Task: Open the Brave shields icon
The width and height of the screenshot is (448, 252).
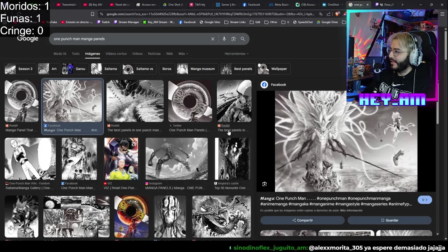Action: point(337,14)
